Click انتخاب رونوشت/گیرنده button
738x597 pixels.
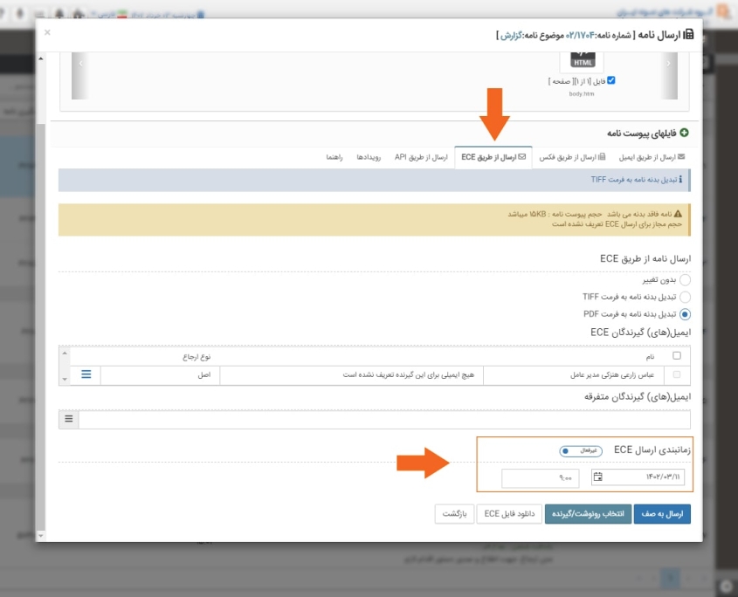(588, 514)
